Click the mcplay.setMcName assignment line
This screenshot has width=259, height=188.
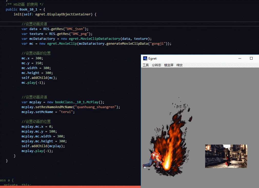(x=48, y=112)
